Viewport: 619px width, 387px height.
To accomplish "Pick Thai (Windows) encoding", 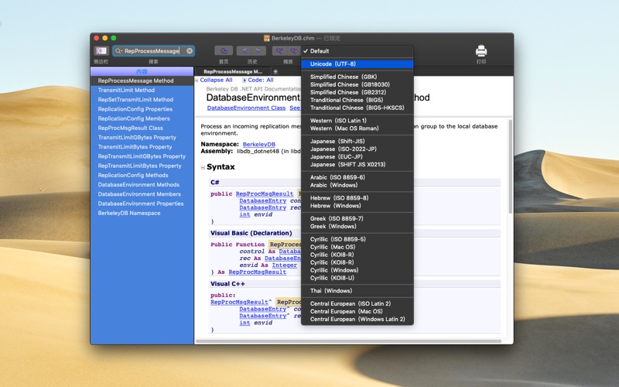I will click(x=331, y=290).
